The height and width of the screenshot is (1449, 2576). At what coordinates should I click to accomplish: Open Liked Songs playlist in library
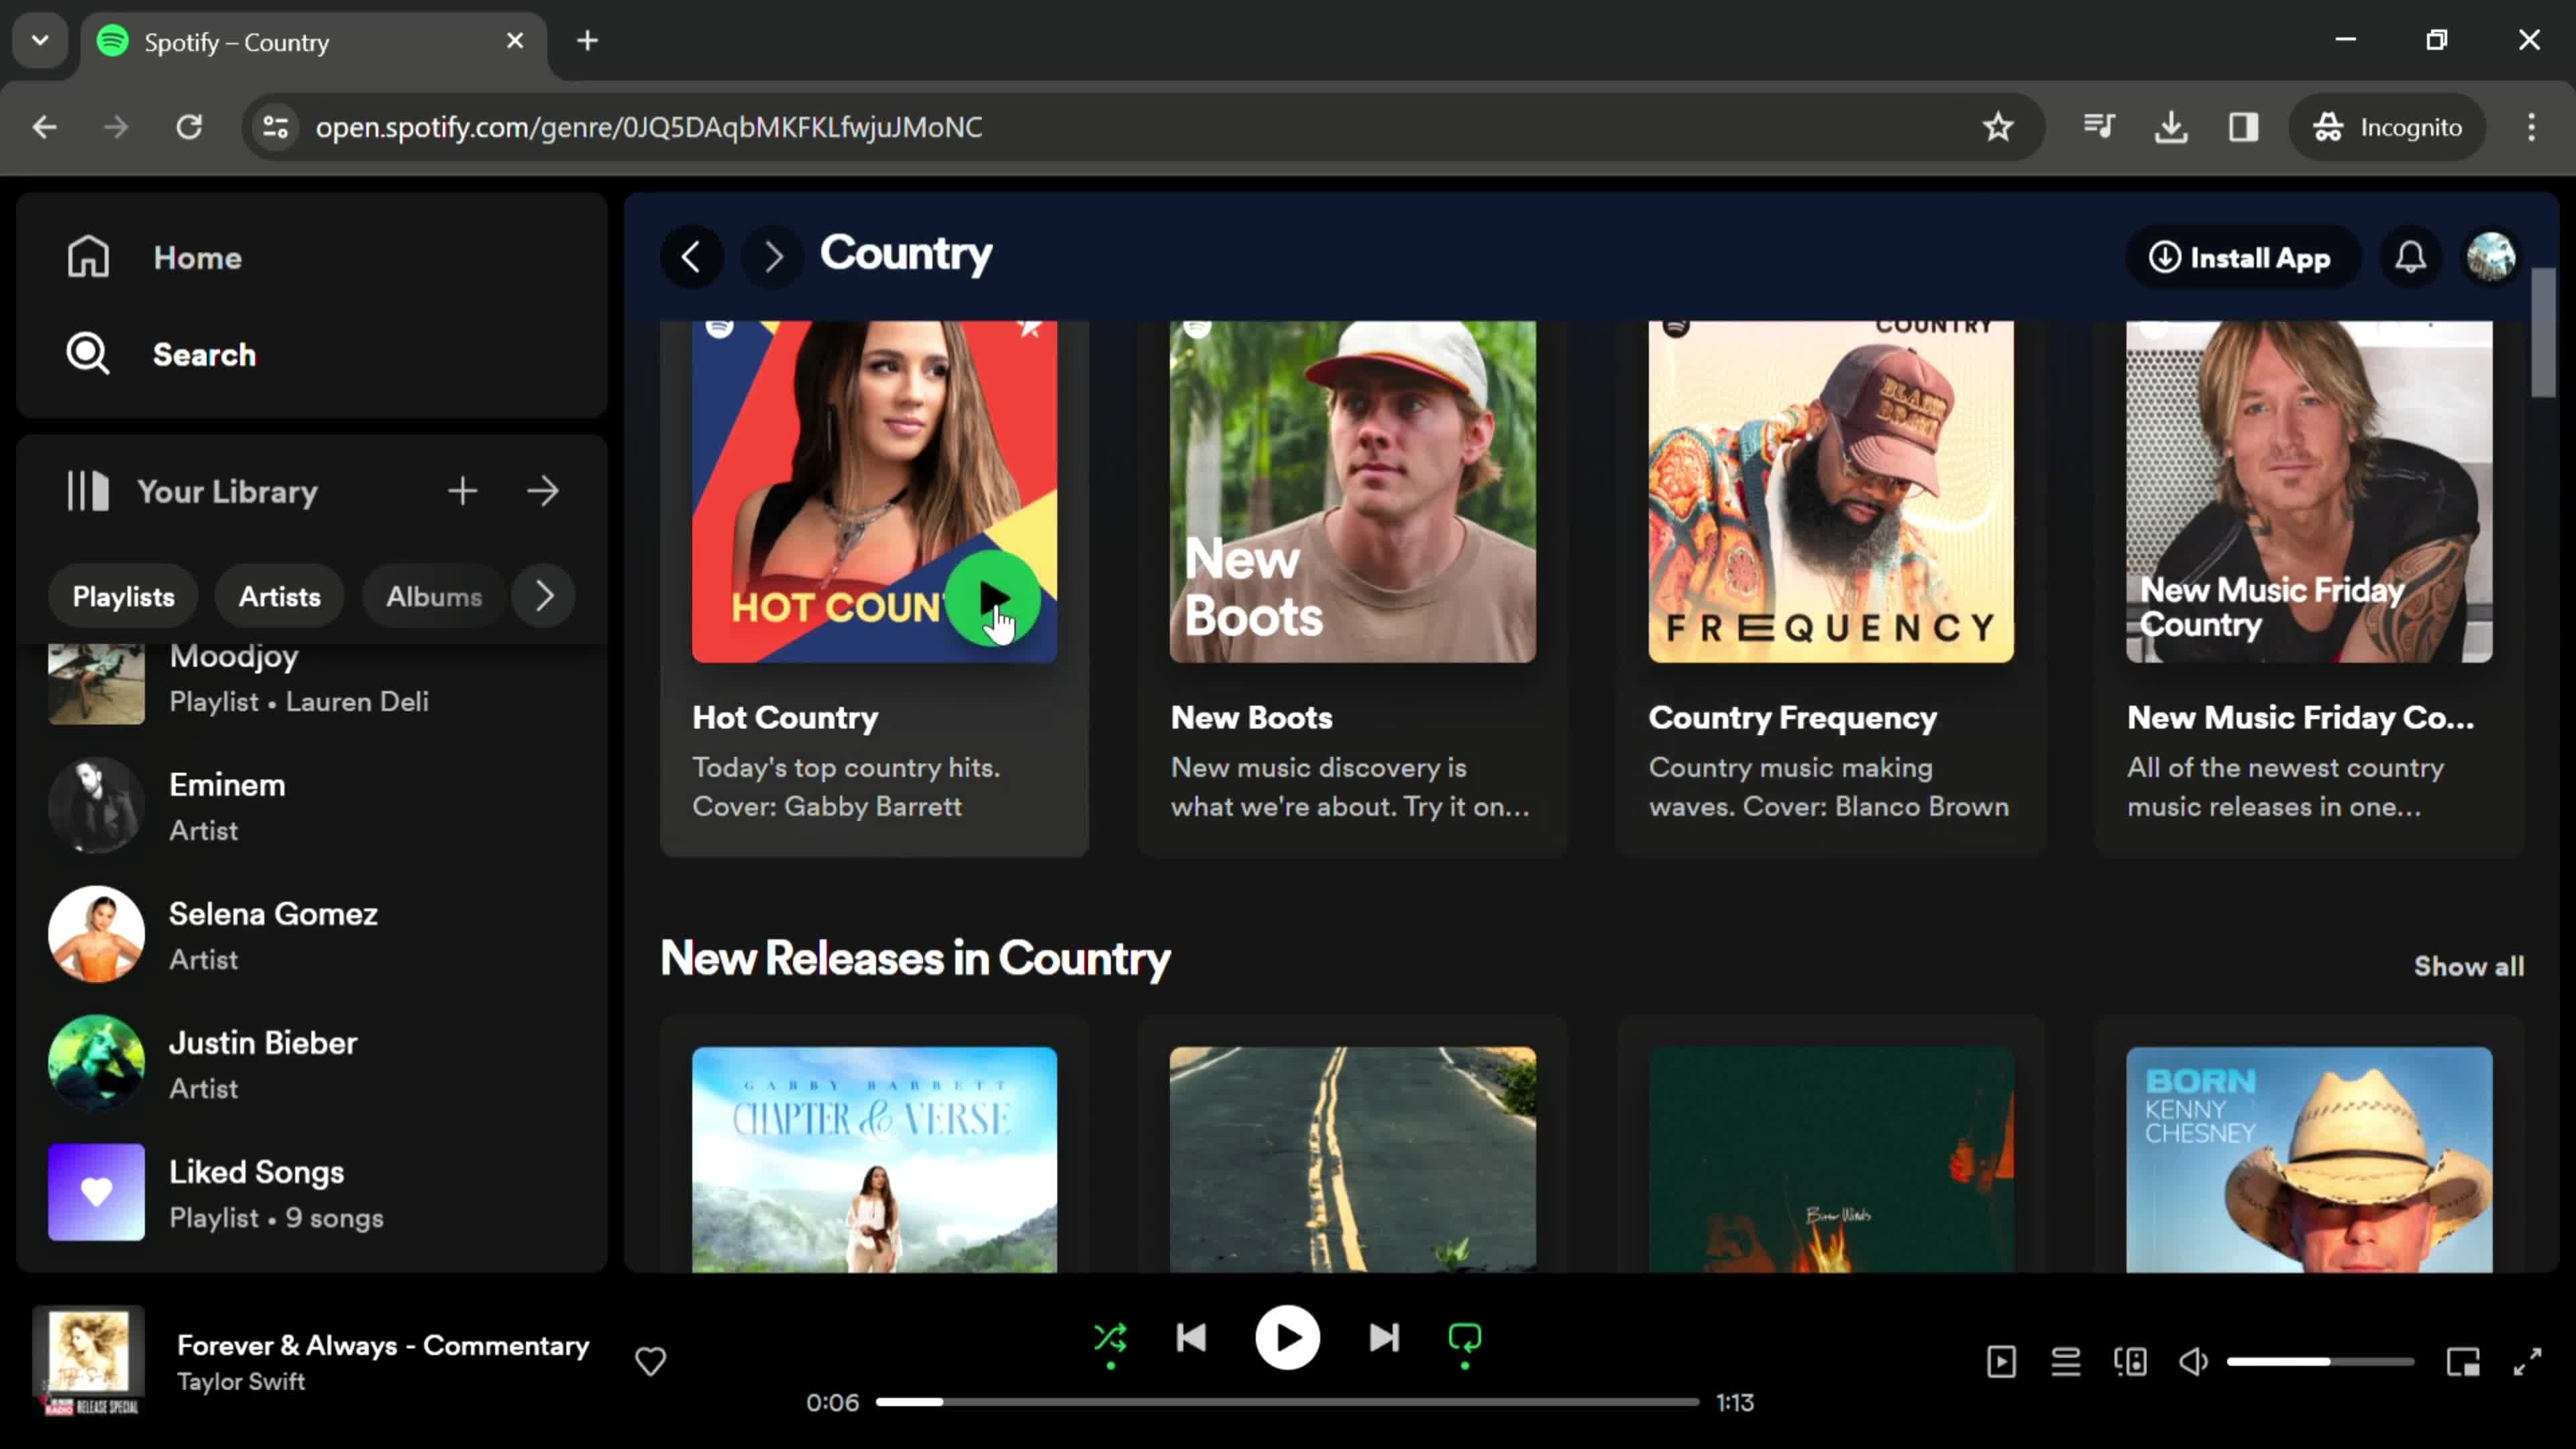point(312,1192)
